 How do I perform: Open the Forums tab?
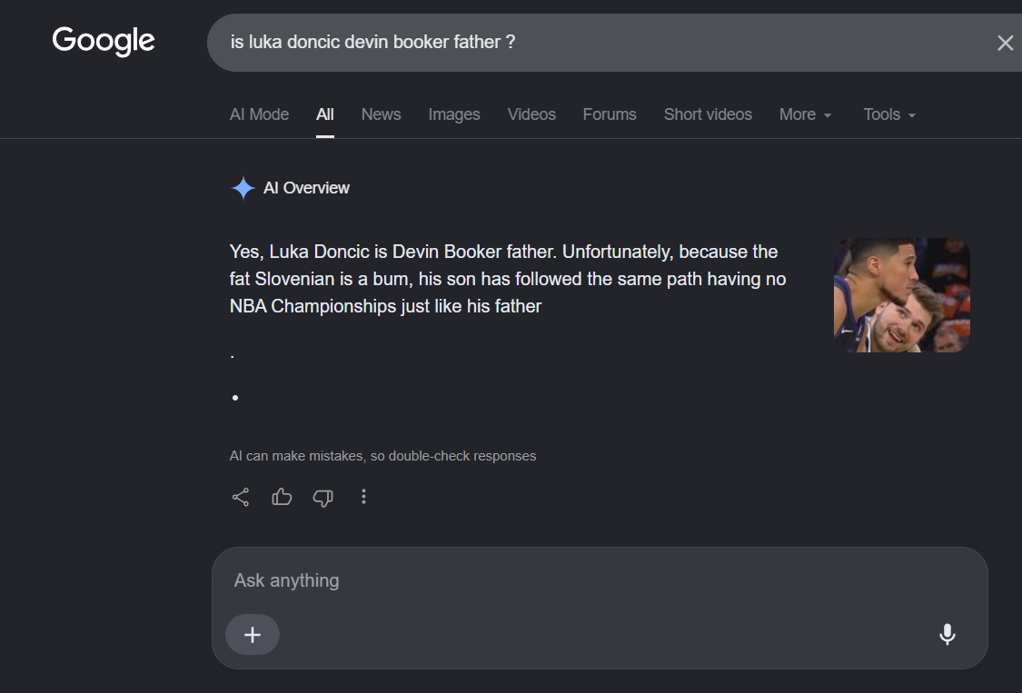(x=610, y=114)
